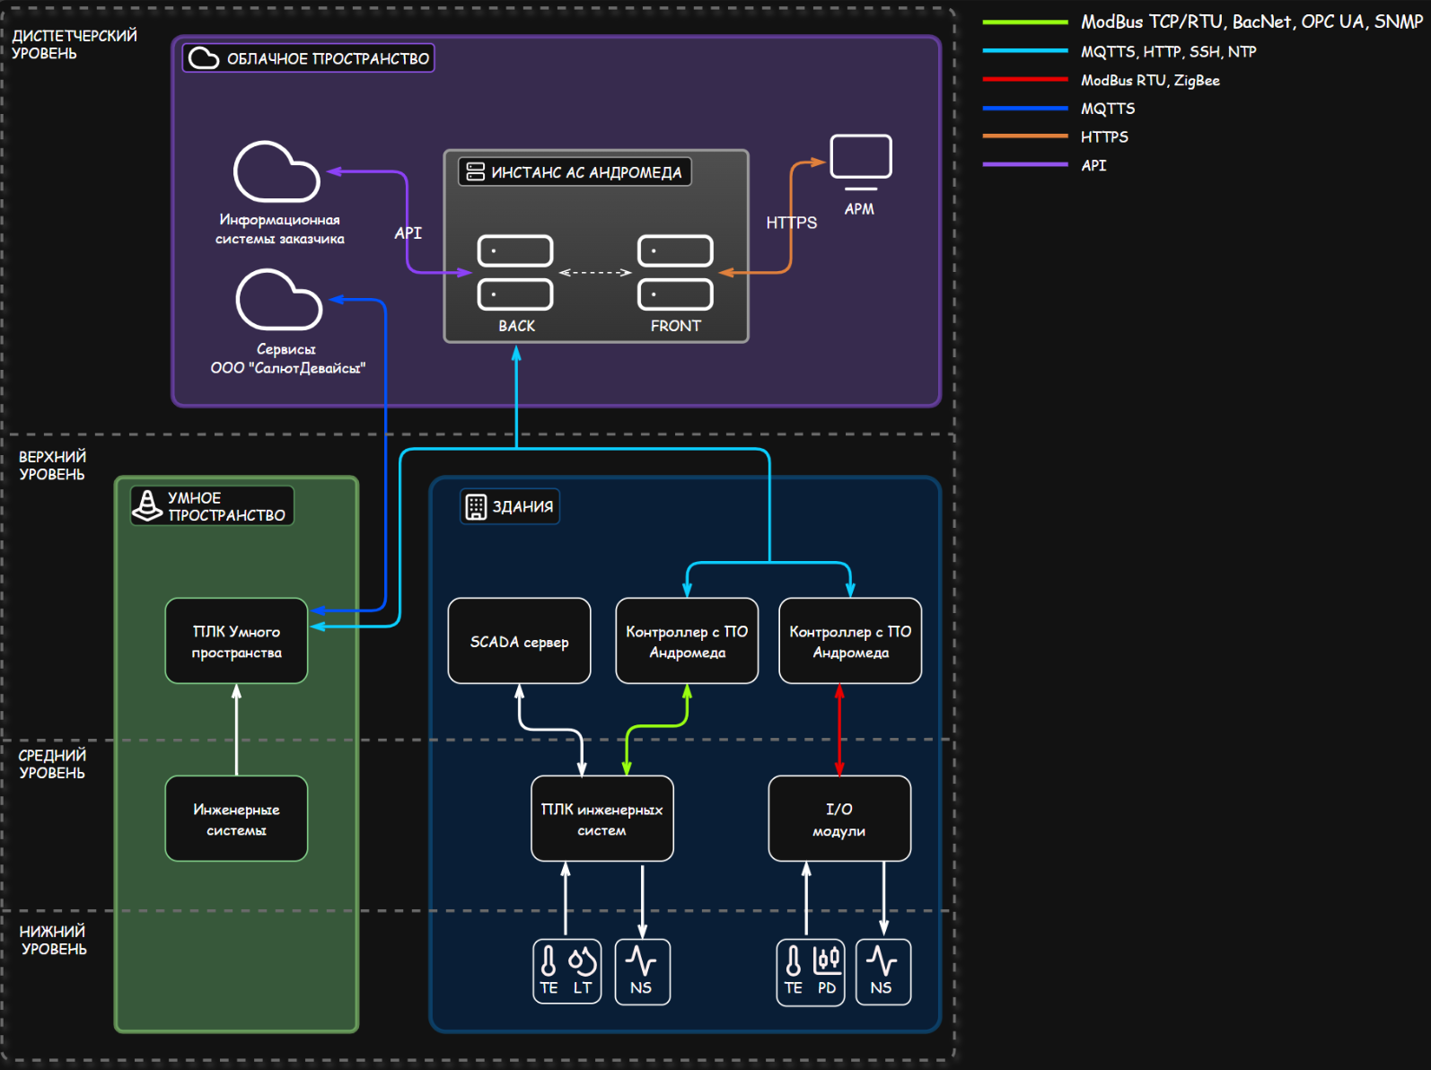Select the I/O модули block
The image size is (1431, 1070).
point(839,819)
